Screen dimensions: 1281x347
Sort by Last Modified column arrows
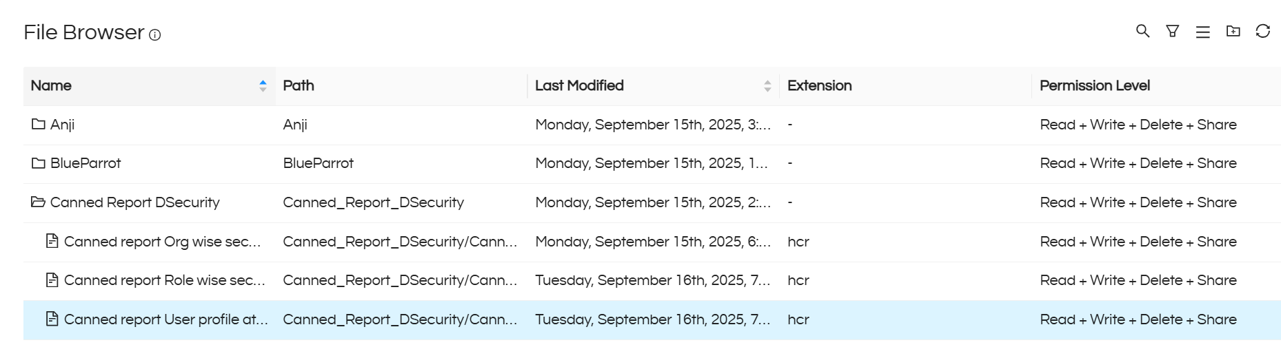pos(767,85)
